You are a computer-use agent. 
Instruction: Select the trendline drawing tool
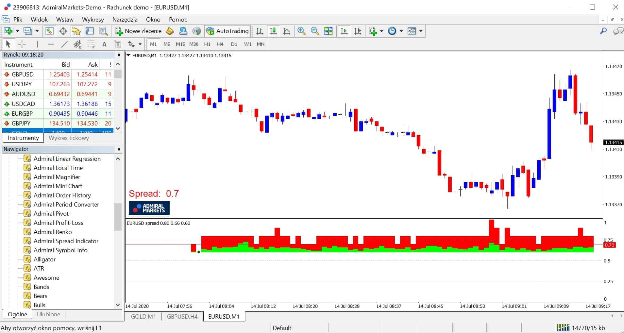point(64,44)
